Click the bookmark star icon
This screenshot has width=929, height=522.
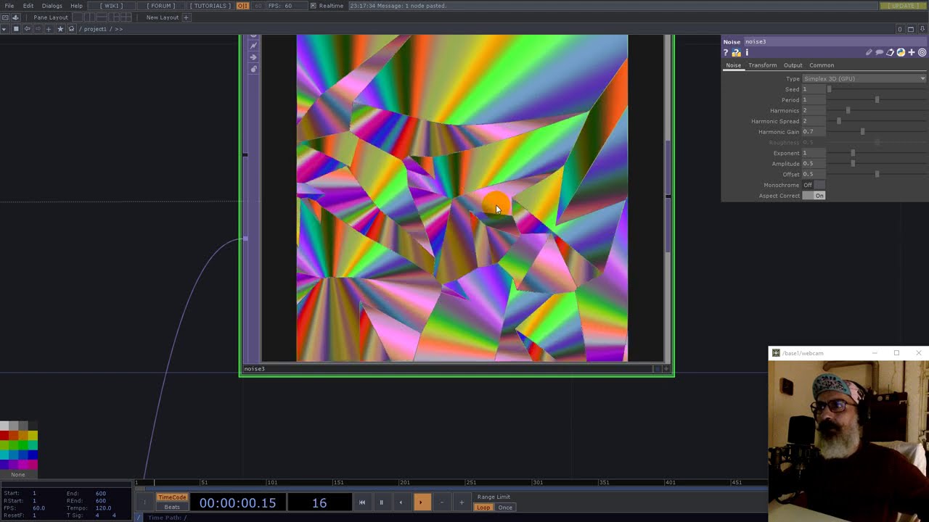pyautogui.click(x=60, y=29)
